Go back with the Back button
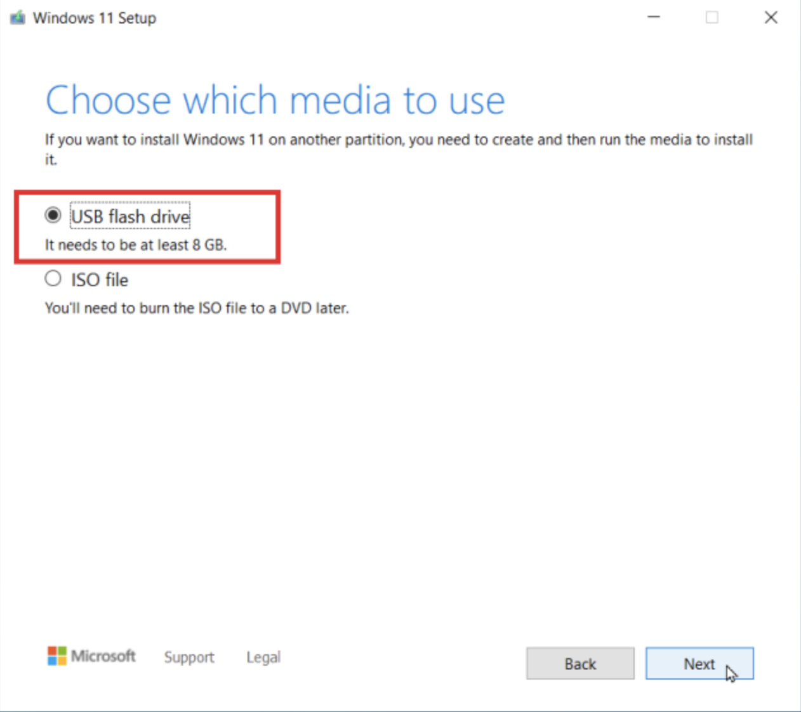 tap(580, 664)
